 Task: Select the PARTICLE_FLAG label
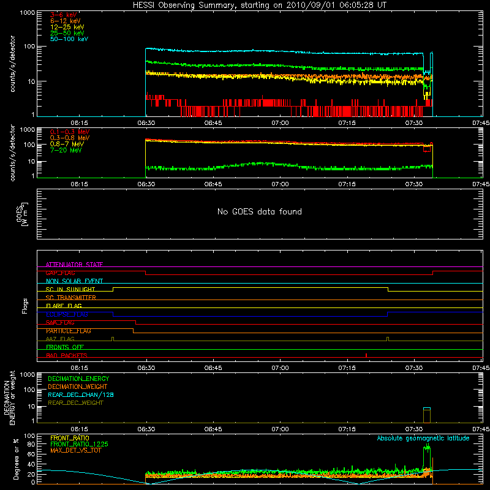[69, 331]
